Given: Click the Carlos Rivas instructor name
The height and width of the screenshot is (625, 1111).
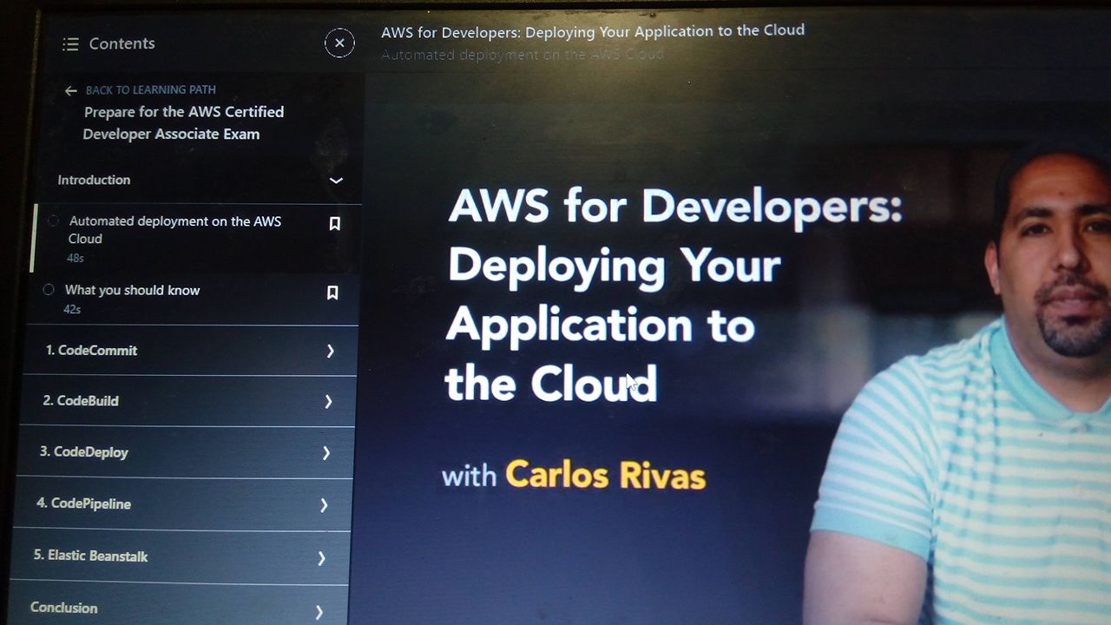Looking at the screenshot, I should point(605,476).
